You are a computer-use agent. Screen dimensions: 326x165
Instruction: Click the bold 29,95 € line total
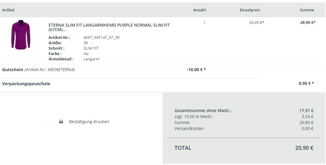tap(307, 22)
